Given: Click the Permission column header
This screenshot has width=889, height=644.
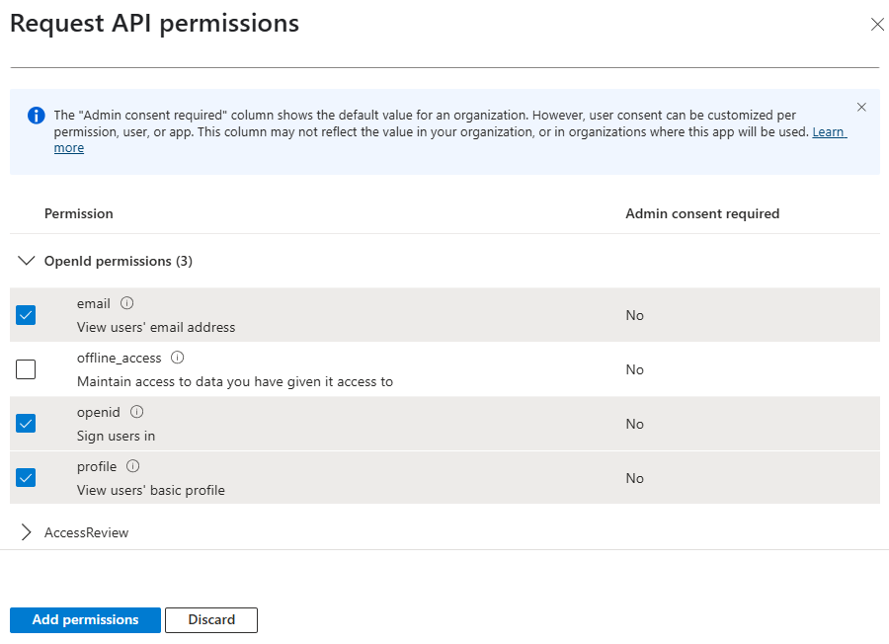Looking at the screenshot, I should [79, 213].
